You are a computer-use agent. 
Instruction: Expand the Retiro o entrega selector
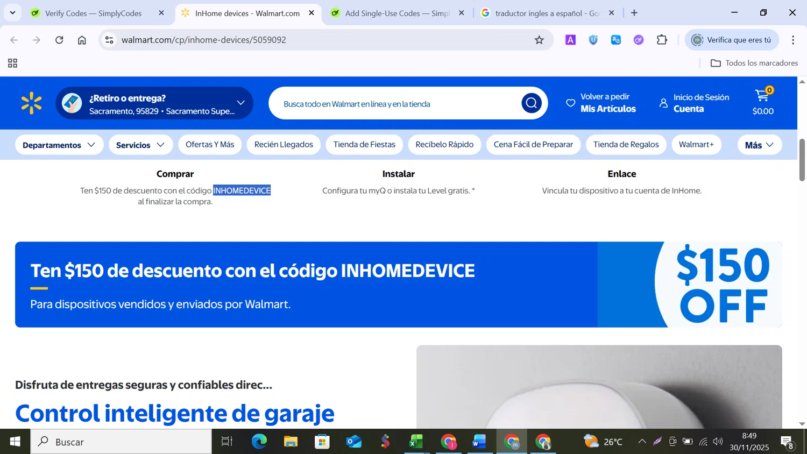pos(154,103)
